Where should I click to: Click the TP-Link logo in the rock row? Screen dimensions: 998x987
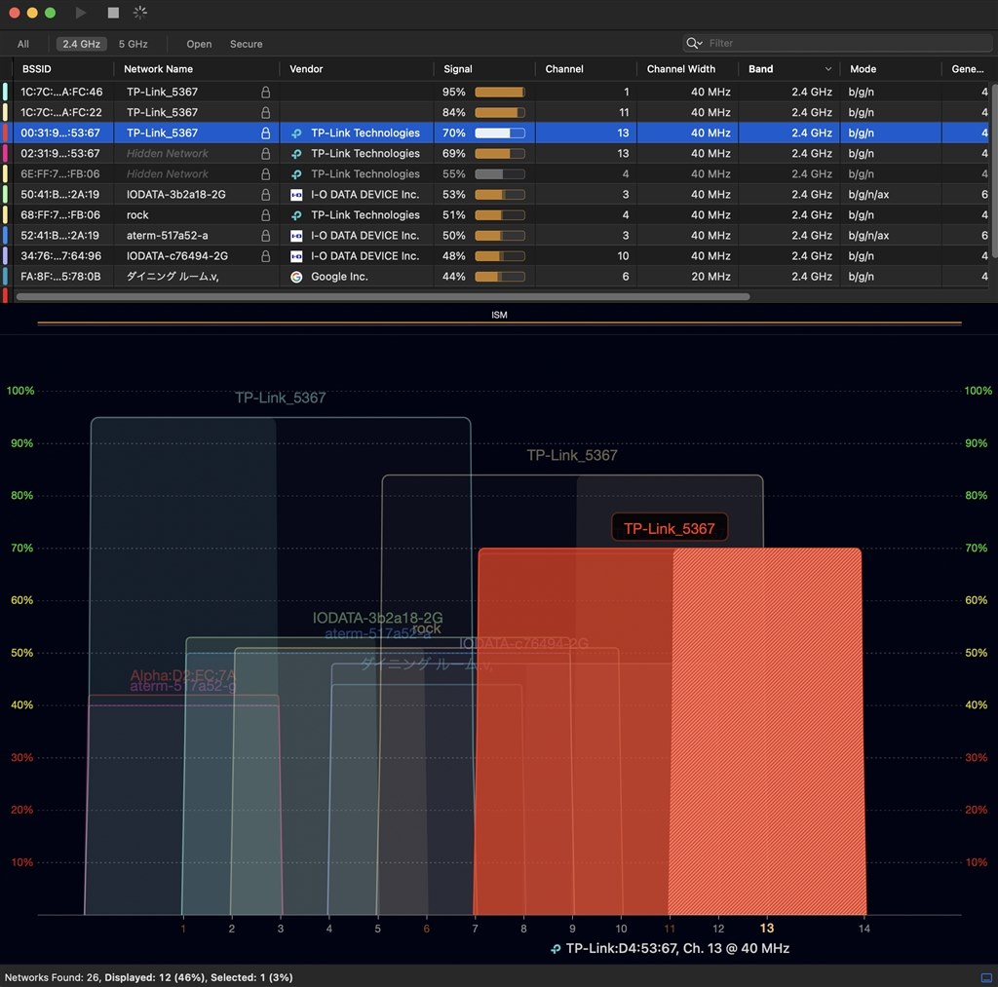296,215
